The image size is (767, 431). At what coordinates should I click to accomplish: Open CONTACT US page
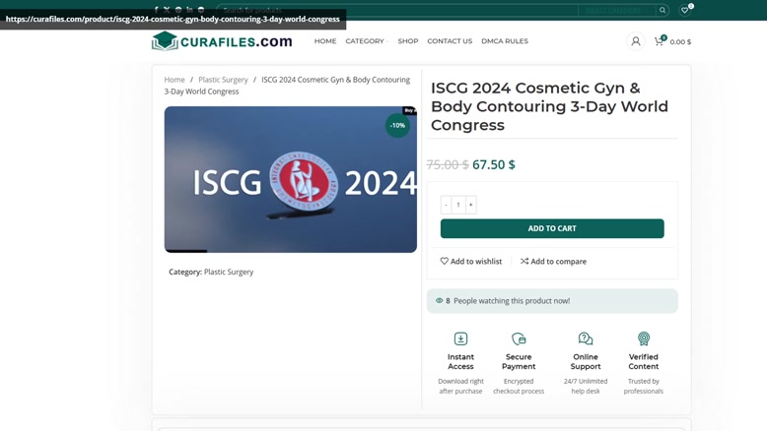coord(450,41)
